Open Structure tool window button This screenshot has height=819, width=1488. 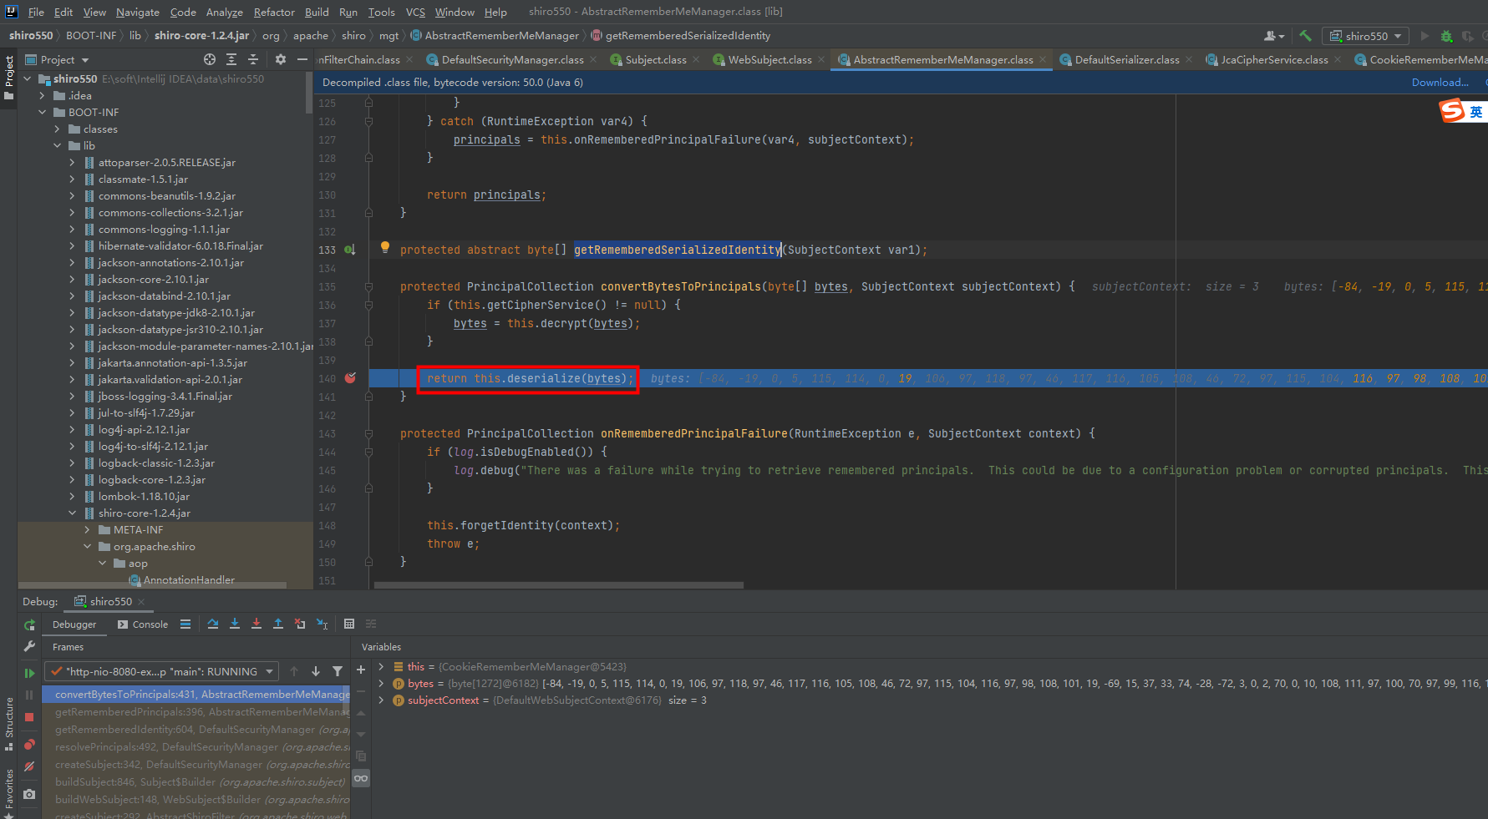[9, 722]
